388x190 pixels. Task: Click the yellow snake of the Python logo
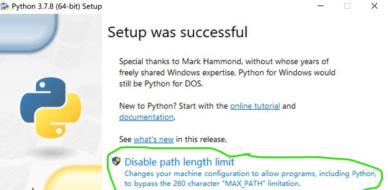pos(60,115)
